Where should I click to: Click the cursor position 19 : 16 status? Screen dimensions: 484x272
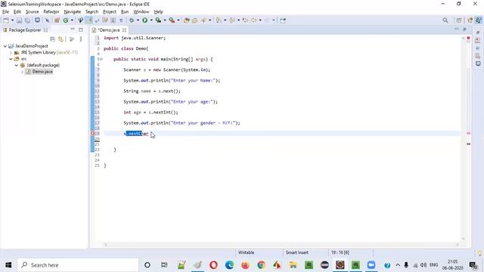340,252
